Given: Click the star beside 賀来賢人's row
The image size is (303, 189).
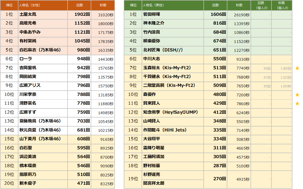Looking at the screenshot, I should pyautogui.click(x=297, y=103).
